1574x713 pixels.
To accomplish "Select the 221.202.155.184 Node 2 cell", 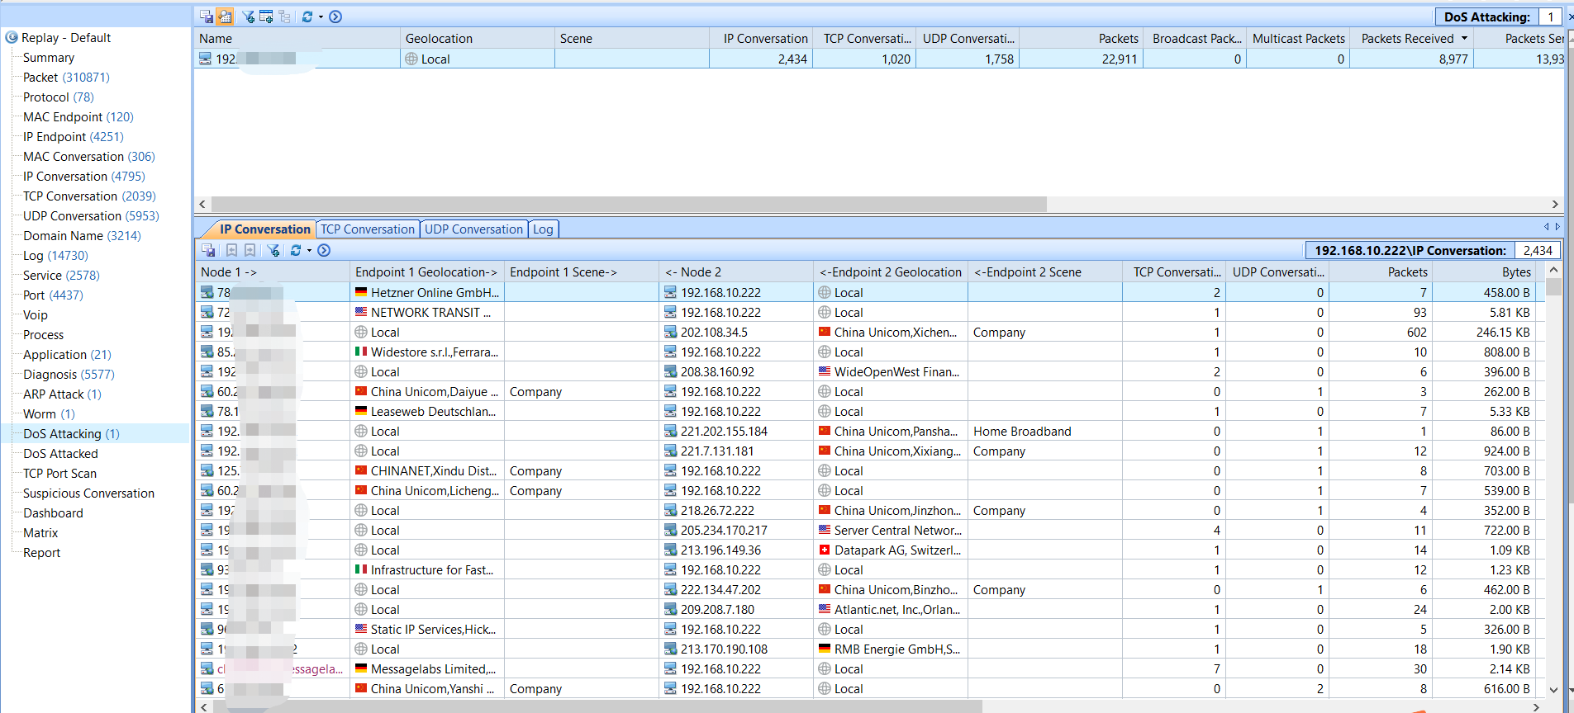I will point(736,431).
